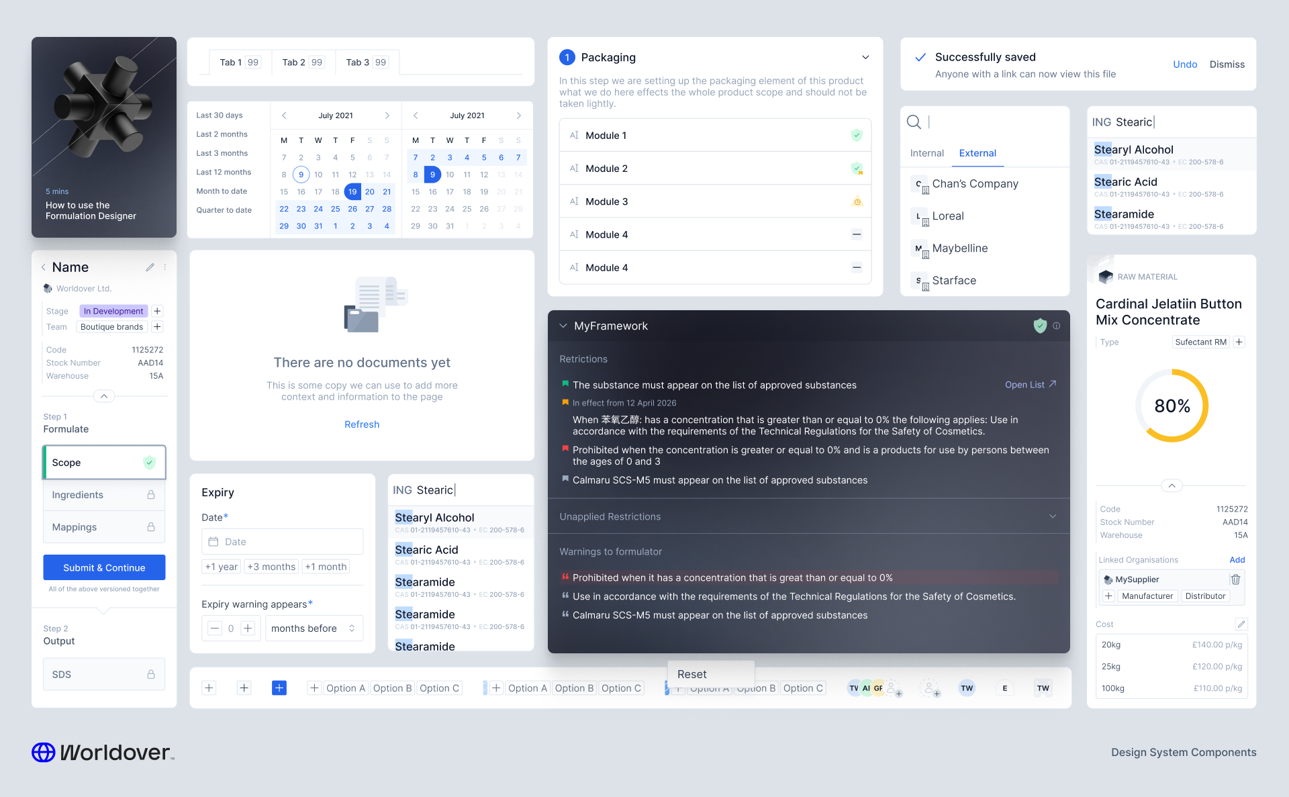The height and width of the screenshot is (797, 1289).
Task: Click the minus indicator on Module 4
Action: click(857, 234)
